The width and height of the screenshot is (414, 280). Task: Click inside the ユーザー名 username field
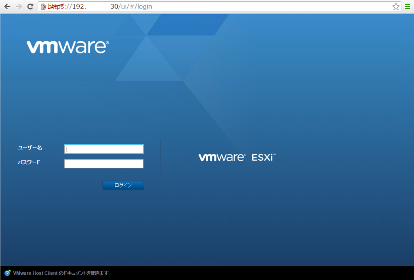103,149
